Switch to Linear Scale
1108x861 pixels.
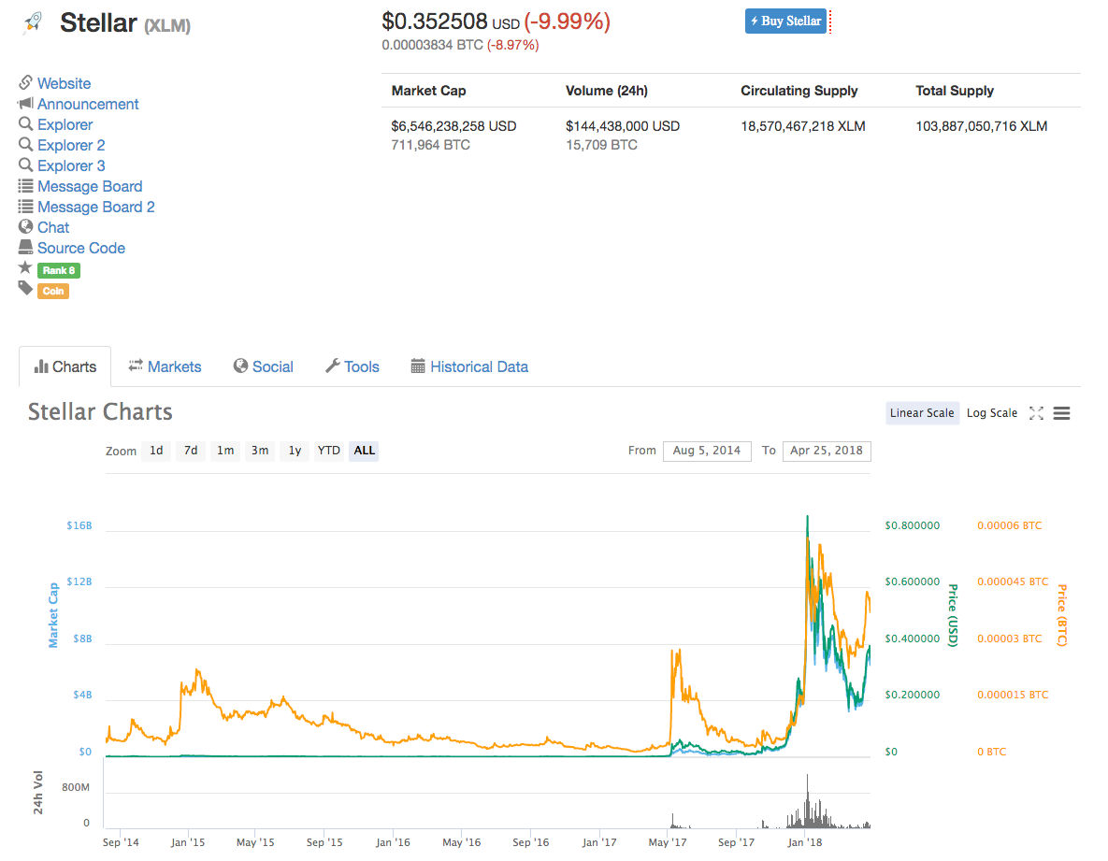click(921, 413)
